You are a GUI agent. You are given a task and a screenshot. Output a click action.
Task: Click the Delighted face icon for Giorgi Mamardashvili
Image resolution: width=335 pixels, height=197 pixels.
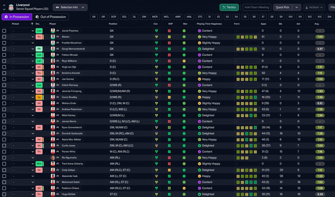pos(199,49)
